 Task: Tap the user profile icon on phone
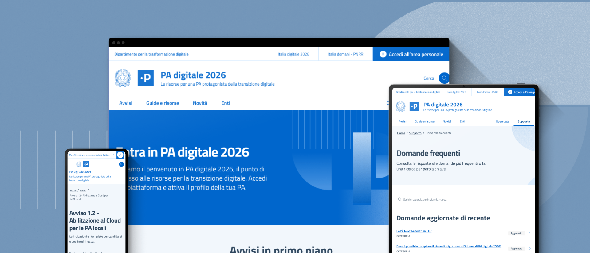[120, 155]
